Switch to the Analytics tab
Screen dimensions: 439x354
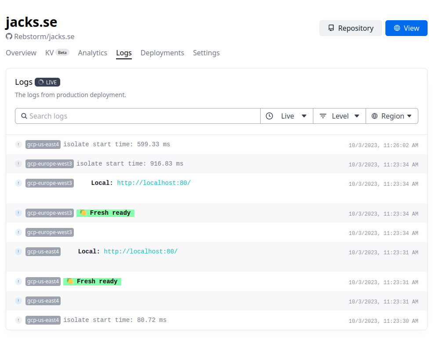[x=92, y=53]
